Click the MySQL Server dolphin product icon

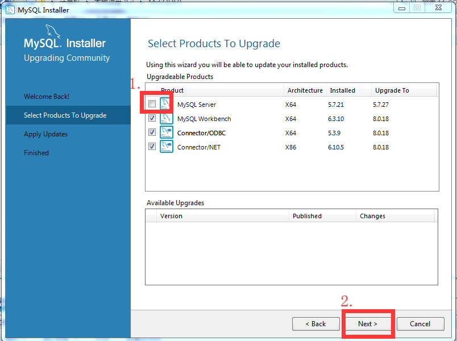[x=165, y=103]
